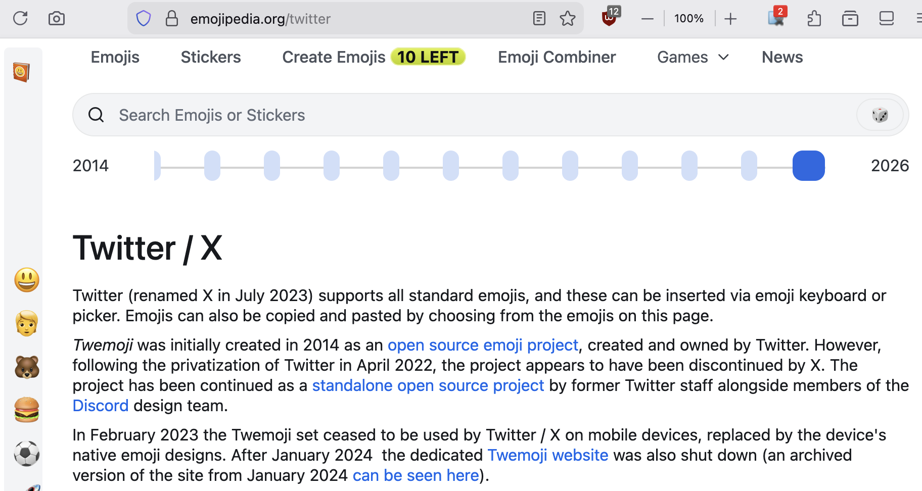
Task: Select the hamburger food category in sidebar
Action: (27, 410)
